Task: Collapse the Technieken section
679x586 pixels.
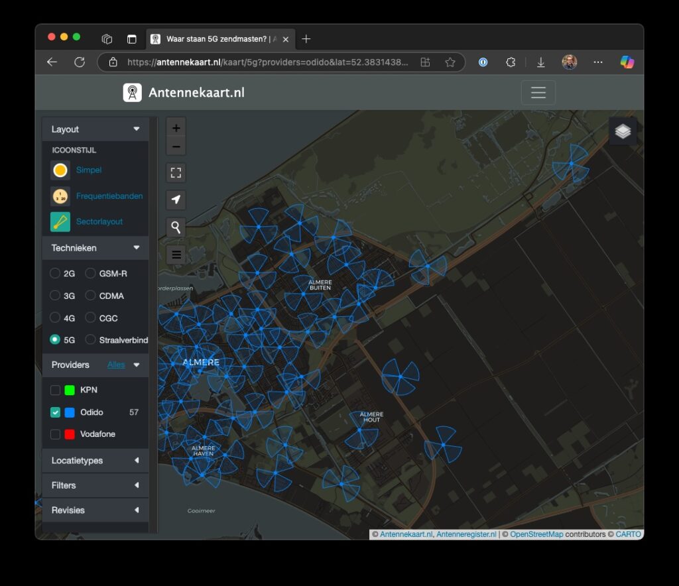Action: click(137, 247)
